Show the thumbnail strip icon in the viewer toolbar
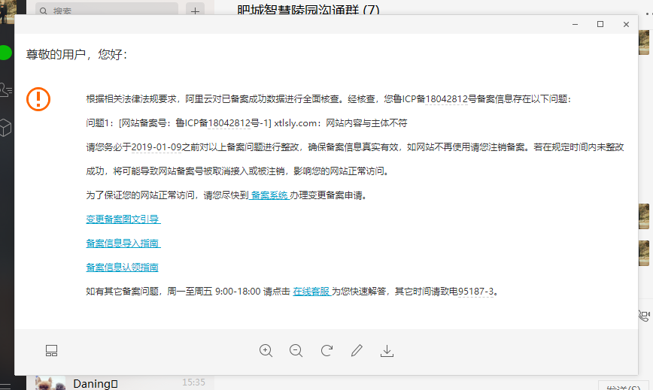653x390 pixels. point(52,350)
